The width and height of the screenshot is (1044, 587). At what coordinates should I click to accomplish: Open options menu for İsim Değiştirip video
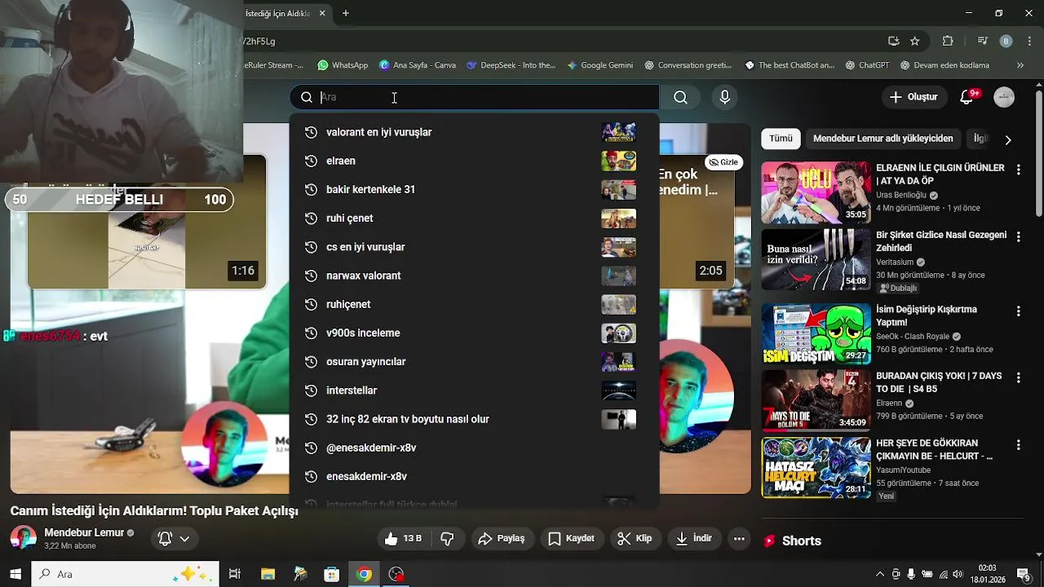[1018, 311]
